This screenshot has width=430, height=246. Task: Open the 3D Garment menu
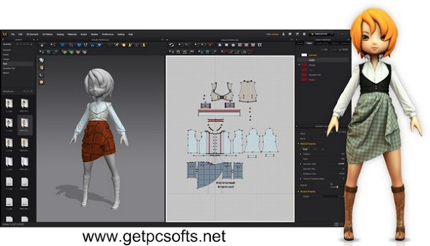[x=32, y=34]
